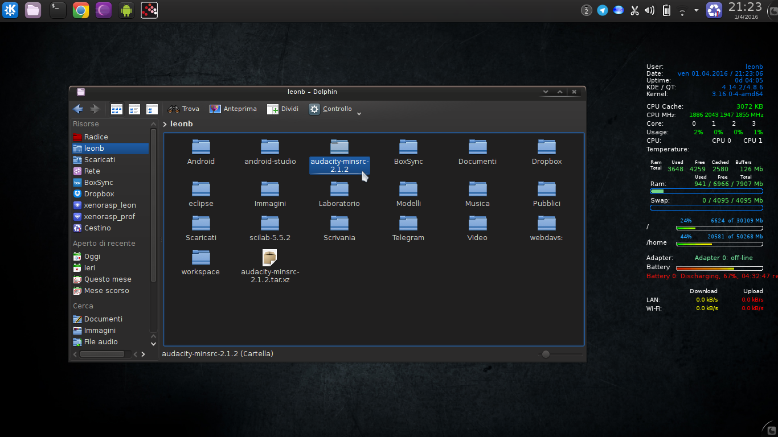The width and height of the screenshot is (778, 437).
Task: Open the Klipper clipboard scissors icon
Action: click(x=634, y=10)
